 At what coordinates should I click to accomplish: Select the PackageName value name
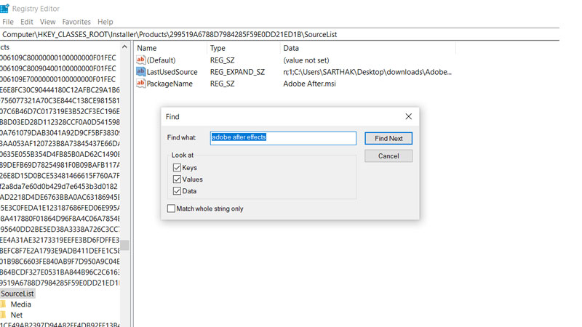[170, 84]
